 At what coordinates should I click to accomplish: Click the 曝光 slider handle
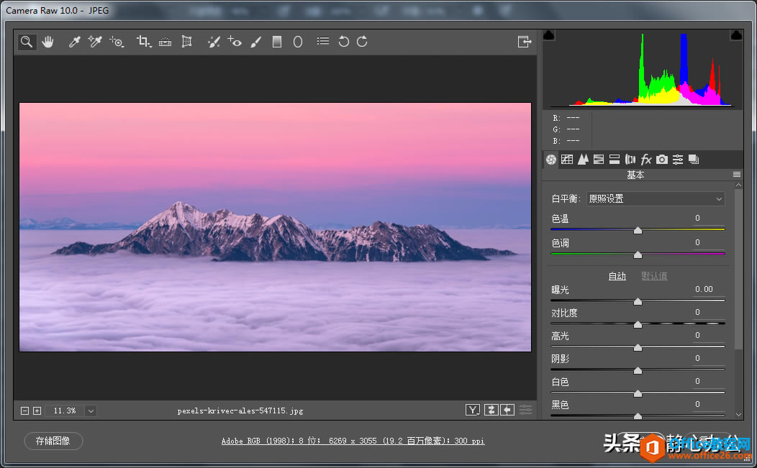(638, 301)
